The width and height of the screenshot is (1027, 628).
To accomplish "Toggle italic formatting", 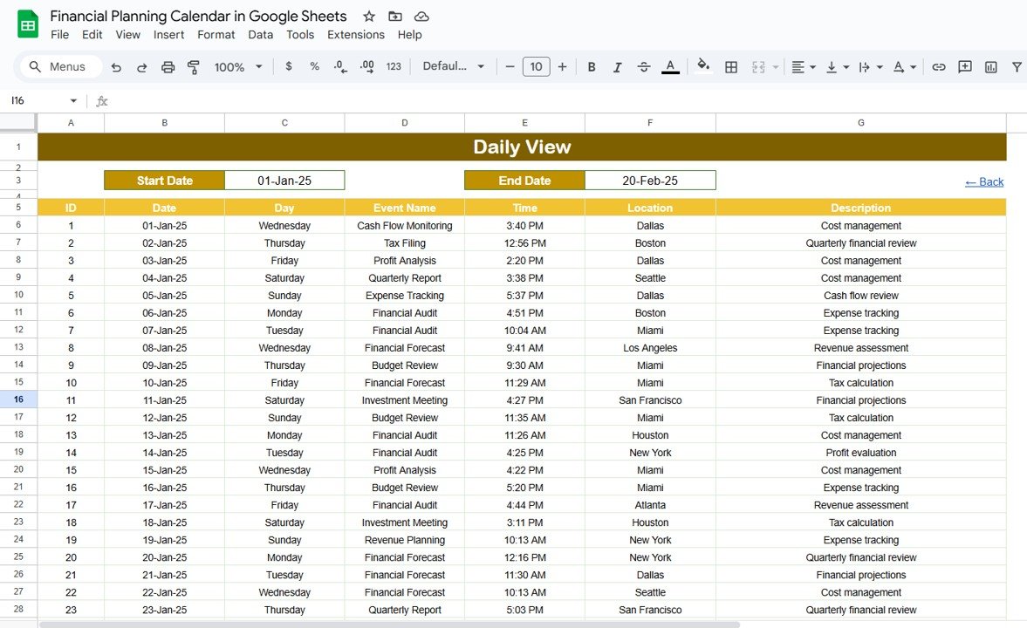I will pos(617,67).
